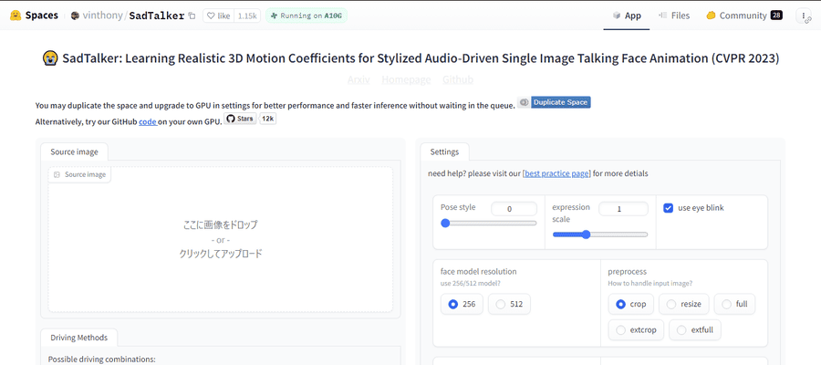Viewport: 821px width, 365px height.
Task: Toggle the use eye blink checkbox
Action: pyautogui.click(x=668, y=208)
